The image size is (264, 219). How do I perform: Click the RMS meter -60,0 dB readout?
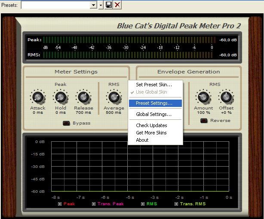(x=228, y=55)
